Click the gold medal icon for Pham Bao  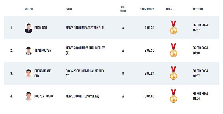[173, 28]
